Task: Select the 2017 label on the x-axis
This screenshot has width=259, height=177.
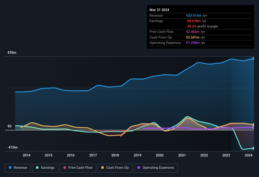Action: pos(93,155)
